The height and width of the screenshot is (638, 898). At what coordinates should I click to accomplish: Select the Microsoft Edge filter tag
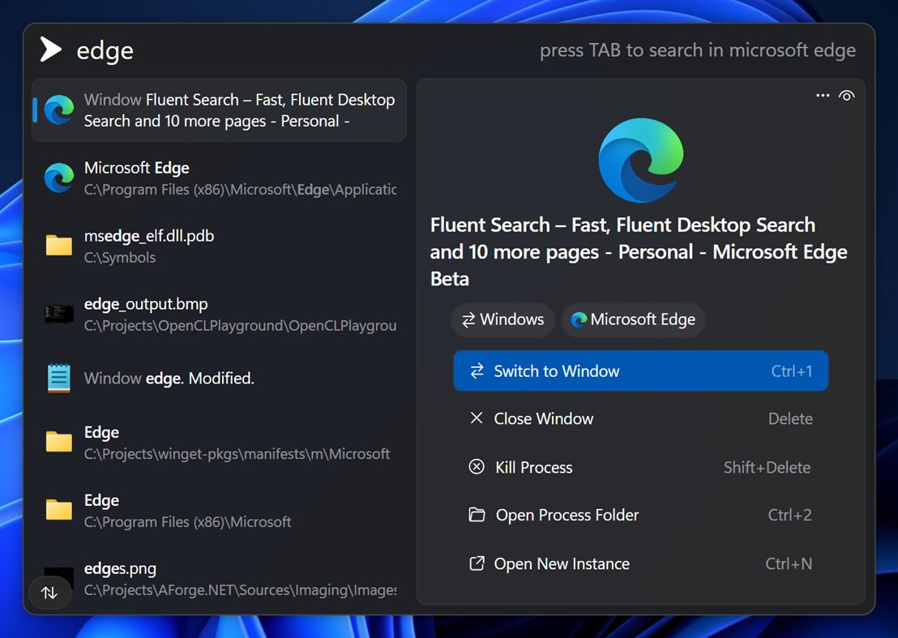click(633, 319)
